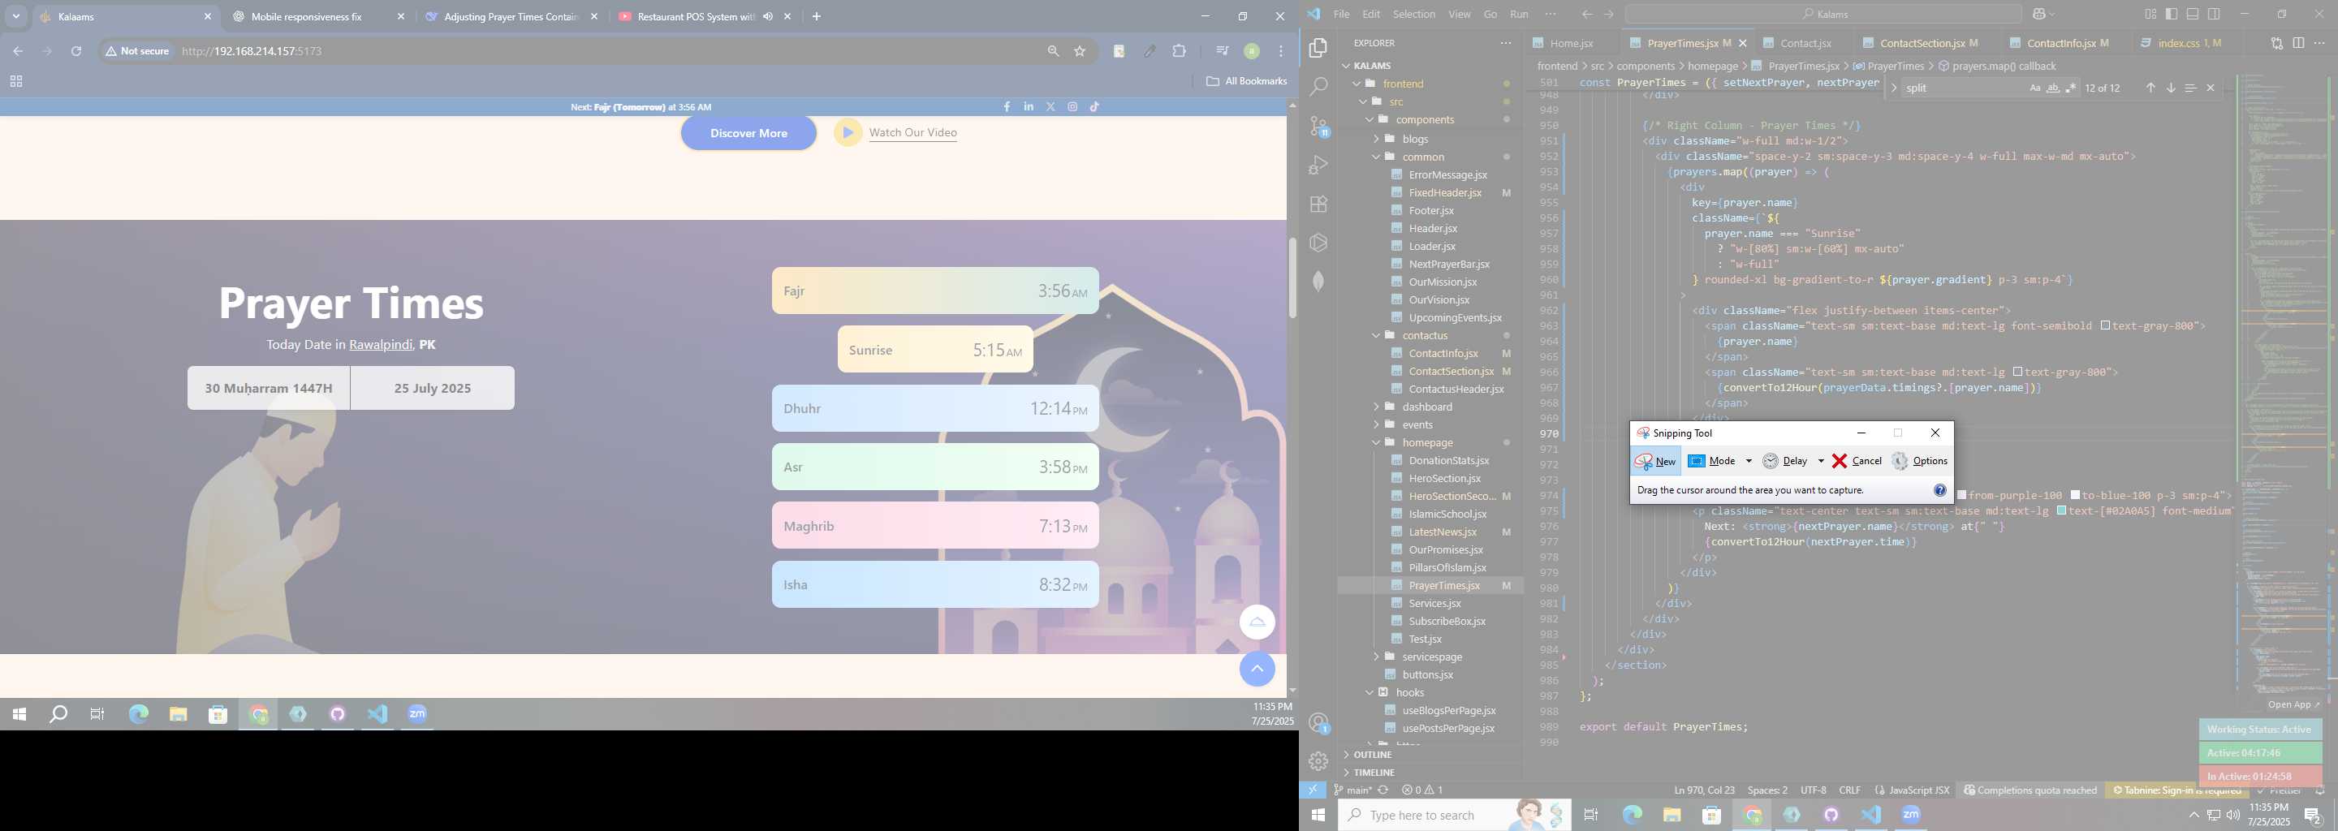The width and height of the screenshot is (2338, 831).
Task: Open the Open Changes compare icon in editor toolbar
Action: tap(2276, 43)
